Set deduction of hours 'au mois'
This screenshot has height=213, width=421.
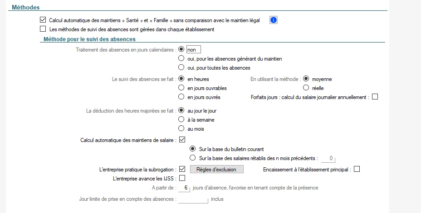click(181, 128)
